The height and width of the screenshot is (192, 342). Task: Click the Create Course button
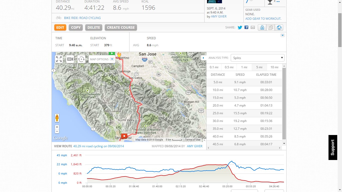point(121,27)
